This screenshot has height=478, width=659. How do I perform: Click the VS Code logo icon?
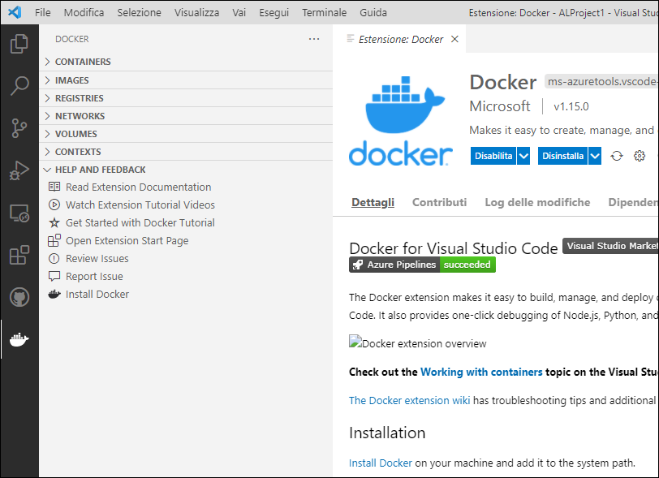(15, 12)
